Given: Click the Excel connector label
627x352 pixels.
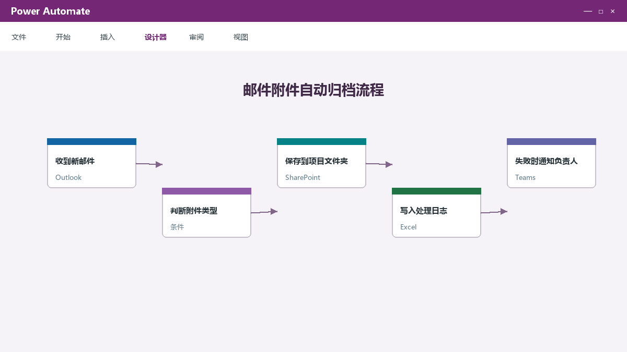Looking at the screenshot, I should 408,227.
